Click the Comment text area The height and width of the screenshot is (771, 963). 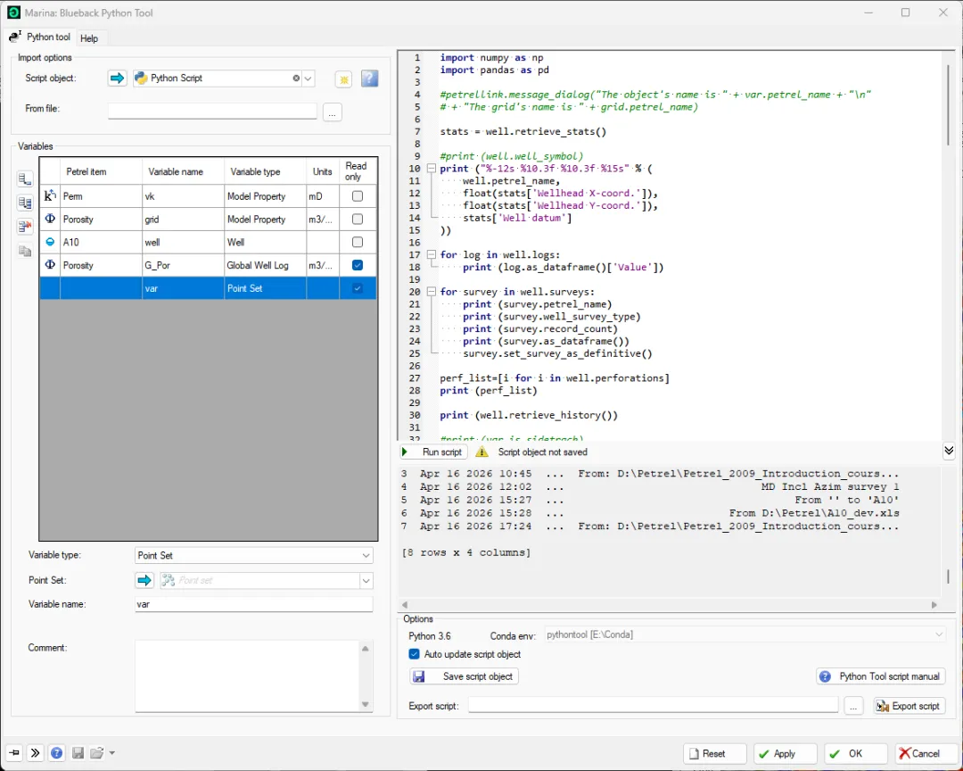(248, 676)
